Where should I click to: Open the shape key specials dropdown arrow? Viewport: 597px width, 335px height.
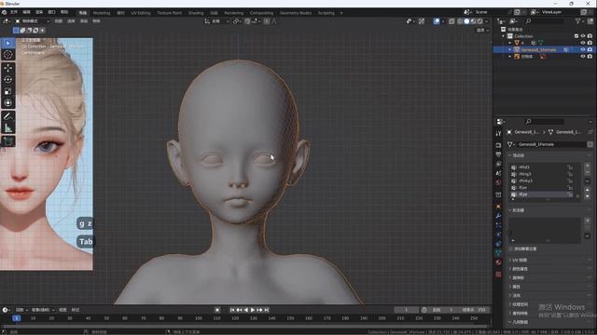click(587, 235)
